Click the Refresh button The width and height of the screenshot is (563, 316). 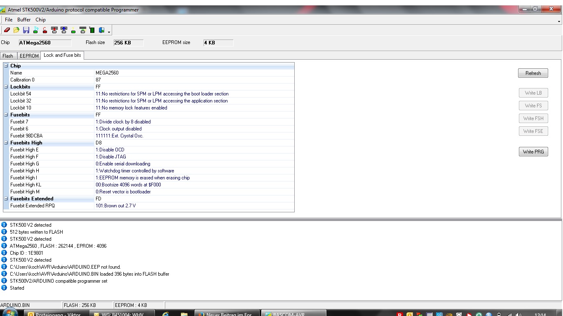click(533, 73)
